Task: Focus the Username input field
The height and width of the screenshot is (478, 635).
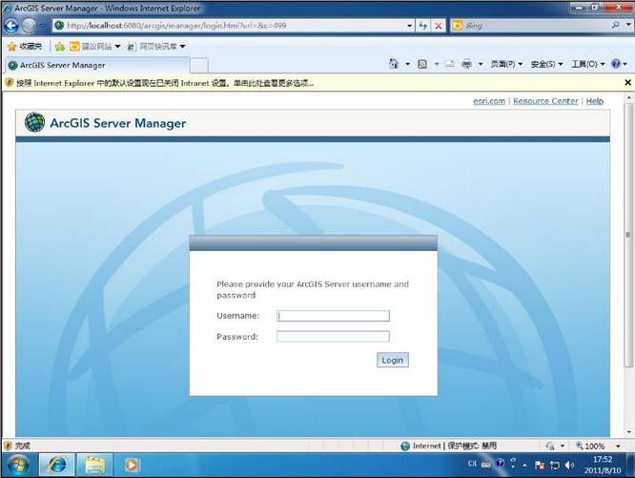Action: click(333, 316)
